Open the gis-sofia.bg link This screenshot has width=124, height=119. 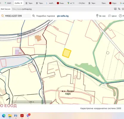(63, 16)
